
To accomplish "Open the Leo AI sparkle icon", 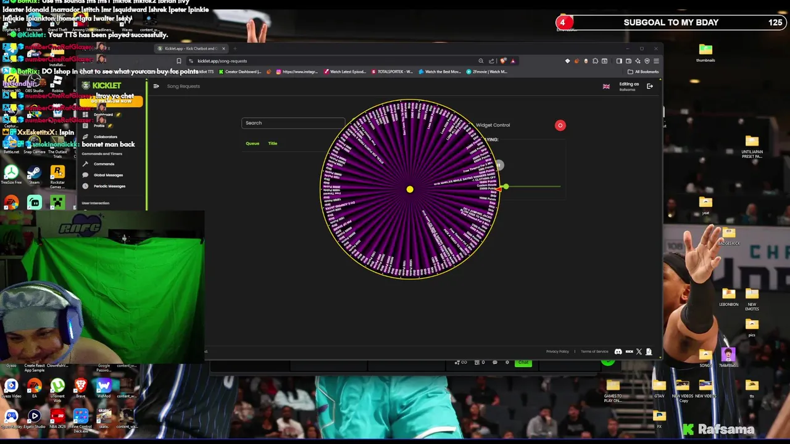I will click(638, 61).
